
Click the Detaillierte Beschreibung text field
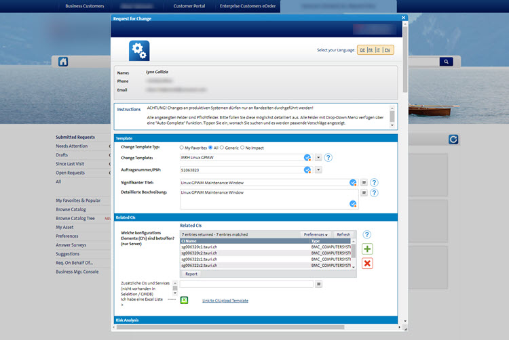point(265,198)
